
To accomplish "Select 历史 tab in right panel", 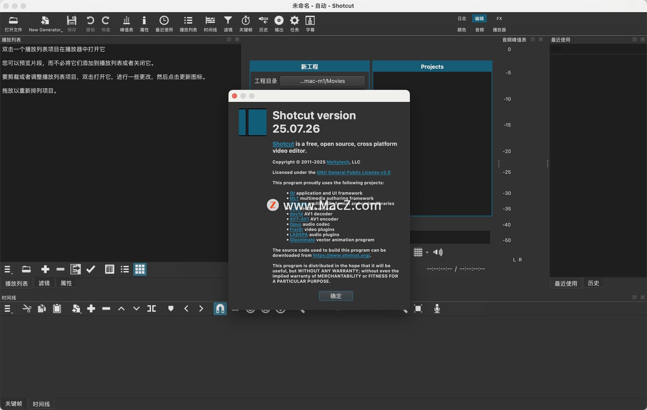I will [593, 283].
